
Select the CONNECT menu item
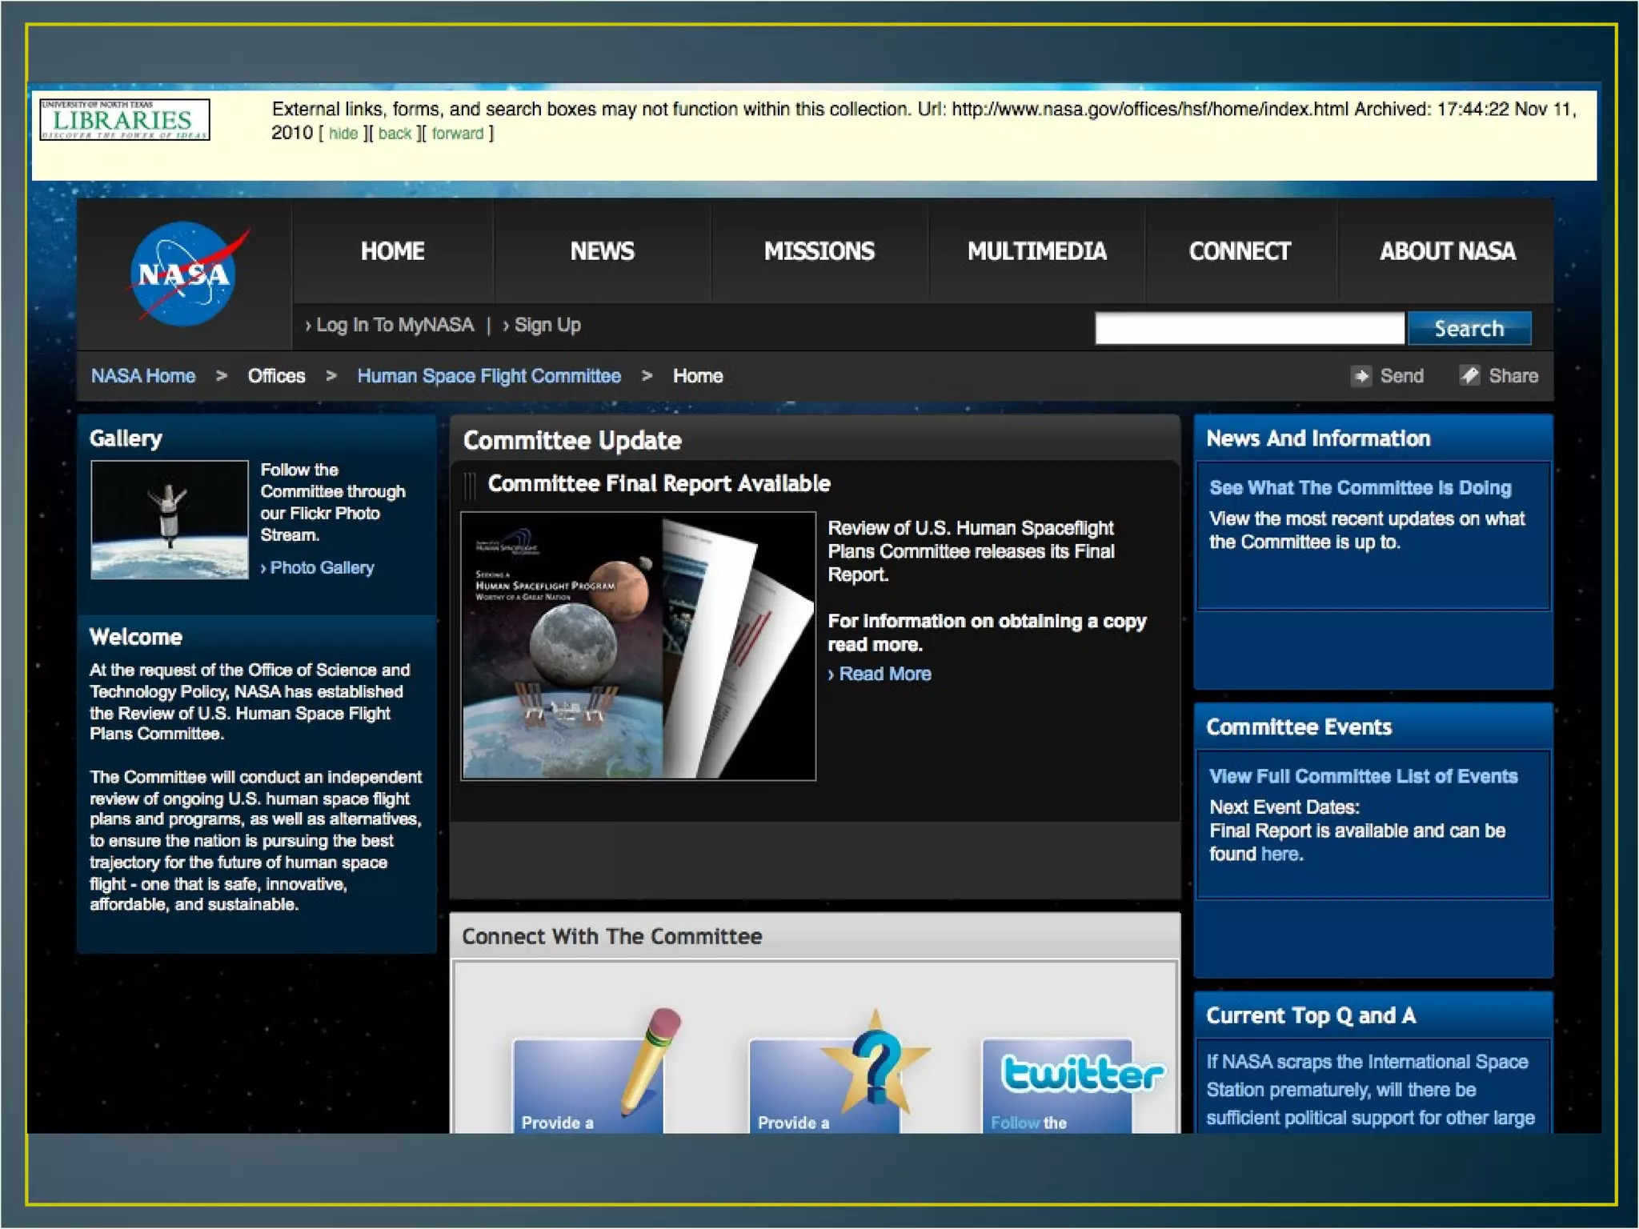[1240, 251]
